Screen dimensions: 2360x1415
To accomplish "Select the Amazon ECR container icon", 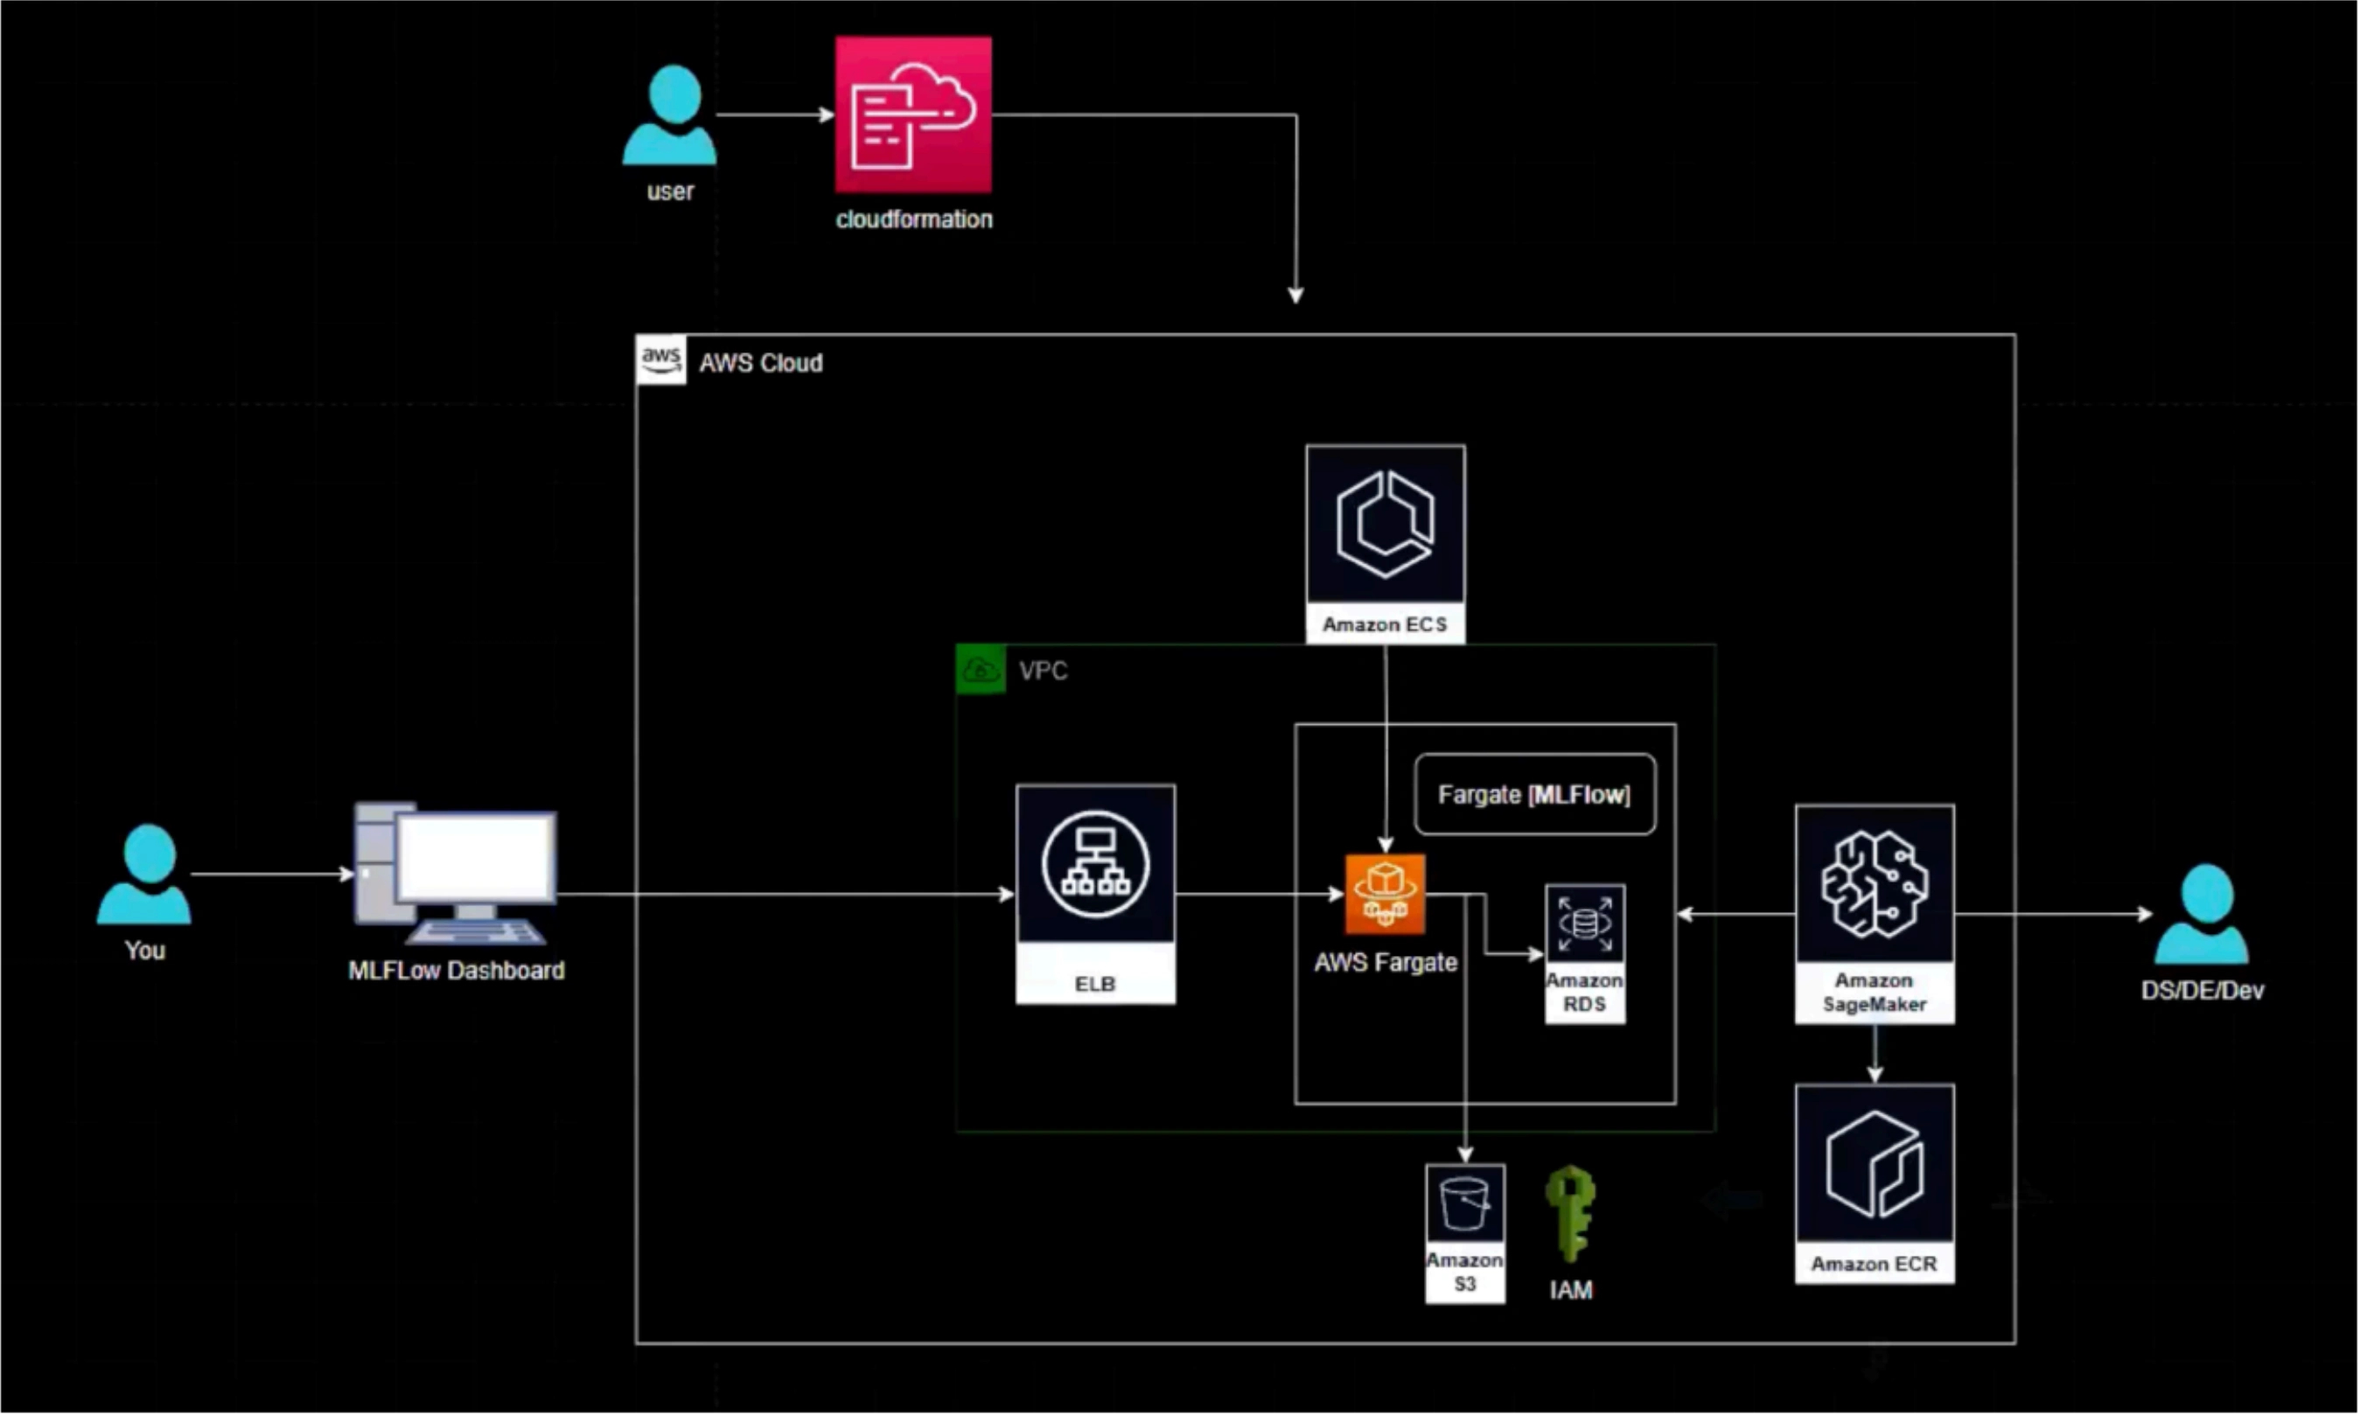I will tap(1875, 1163).
